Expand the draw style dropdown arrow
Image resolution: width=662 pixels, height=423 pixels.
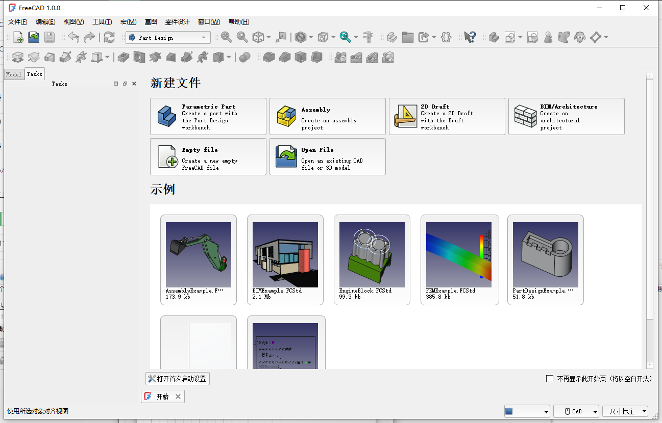(x=311, y=37)
